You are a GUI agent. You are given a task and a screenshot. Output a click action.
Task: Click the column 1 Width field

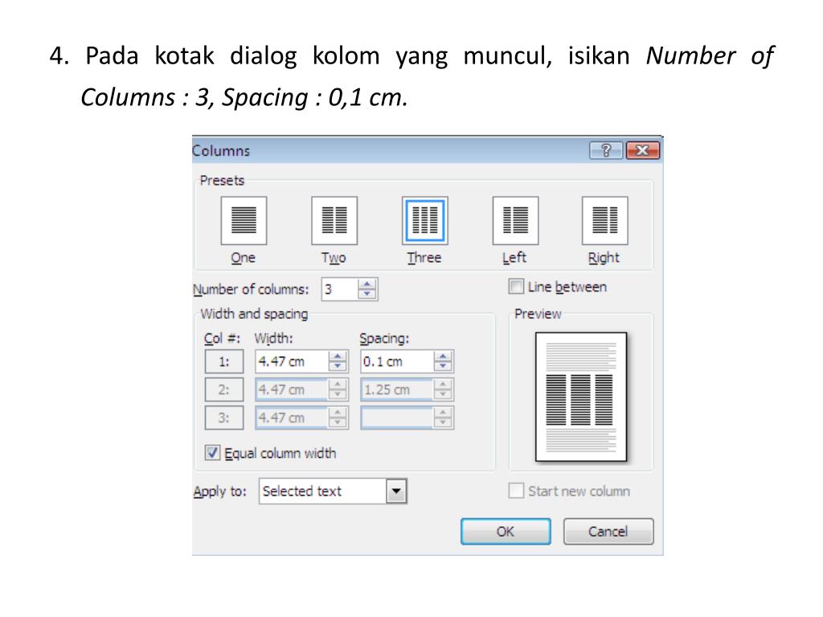(292, 362)
